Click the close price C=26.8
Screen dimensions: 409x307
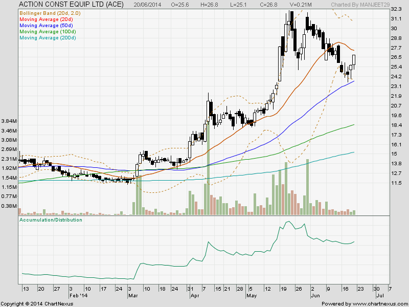[x=268, y=5]
